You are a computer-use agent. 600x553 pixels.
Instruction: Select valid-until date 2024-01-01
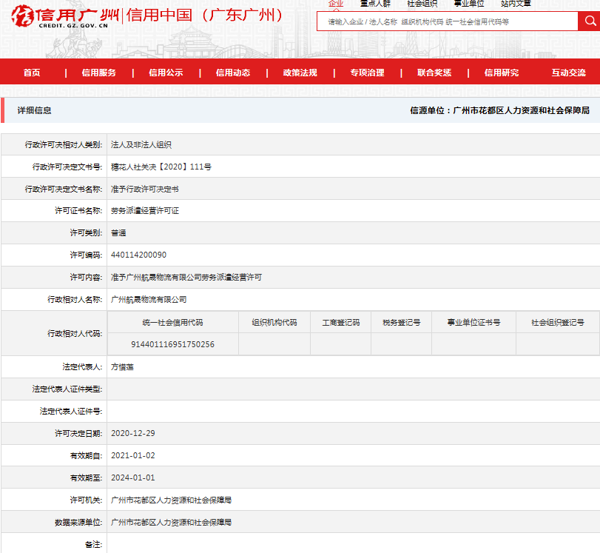pyautogui.click(x=133, y=478)
